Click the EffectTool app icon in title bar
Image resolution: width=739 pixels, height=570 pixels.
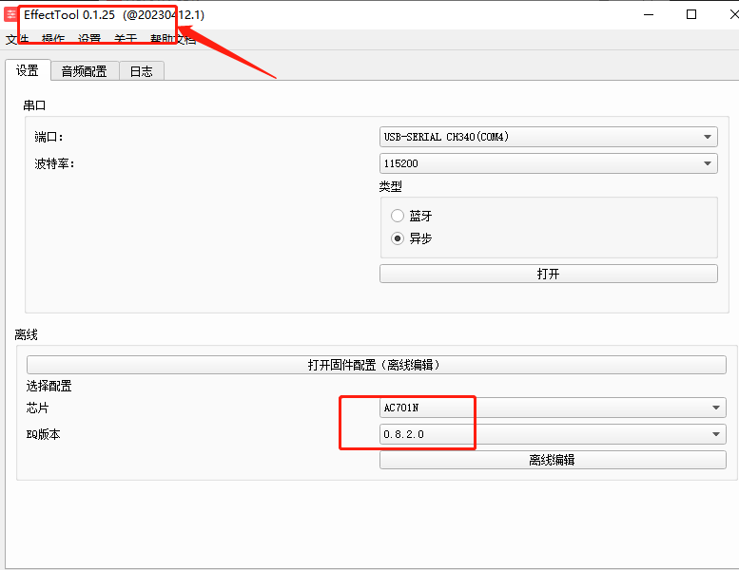click(10, 14)
